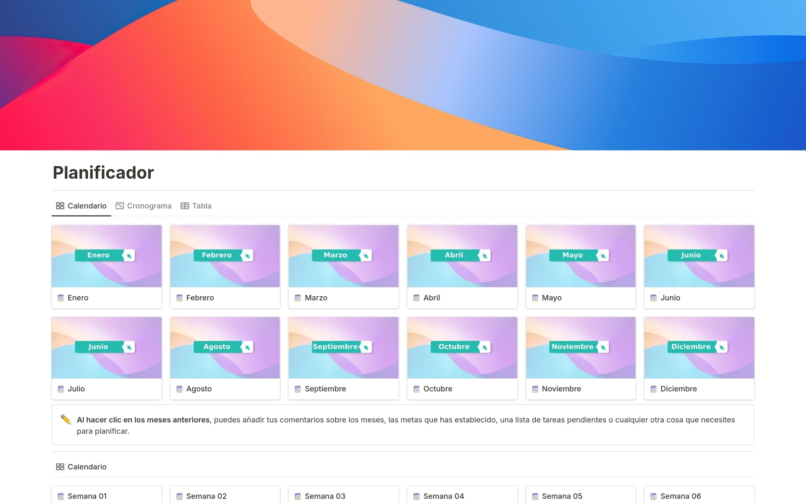Click the Mayo teal banner button
The width and height of the screenshot is (806, 503).
pos(572,255)
